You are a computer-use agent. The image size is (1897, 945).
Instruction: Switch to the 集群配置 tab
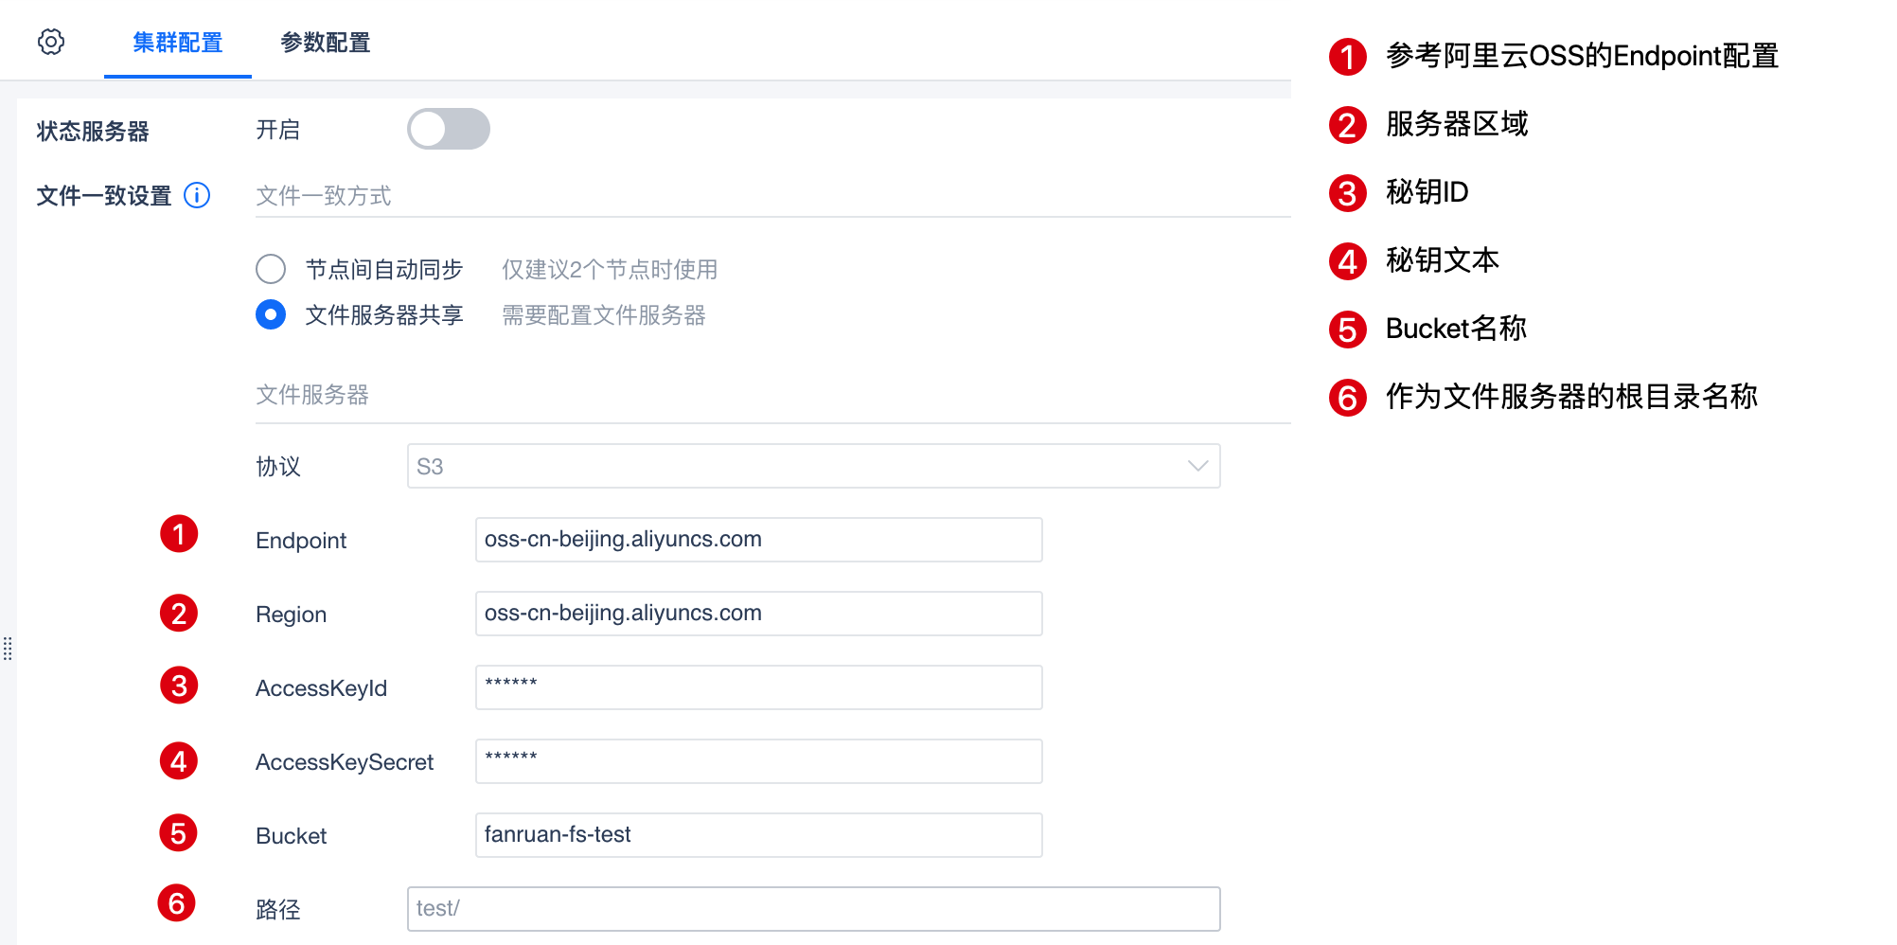tap(178, 43)
